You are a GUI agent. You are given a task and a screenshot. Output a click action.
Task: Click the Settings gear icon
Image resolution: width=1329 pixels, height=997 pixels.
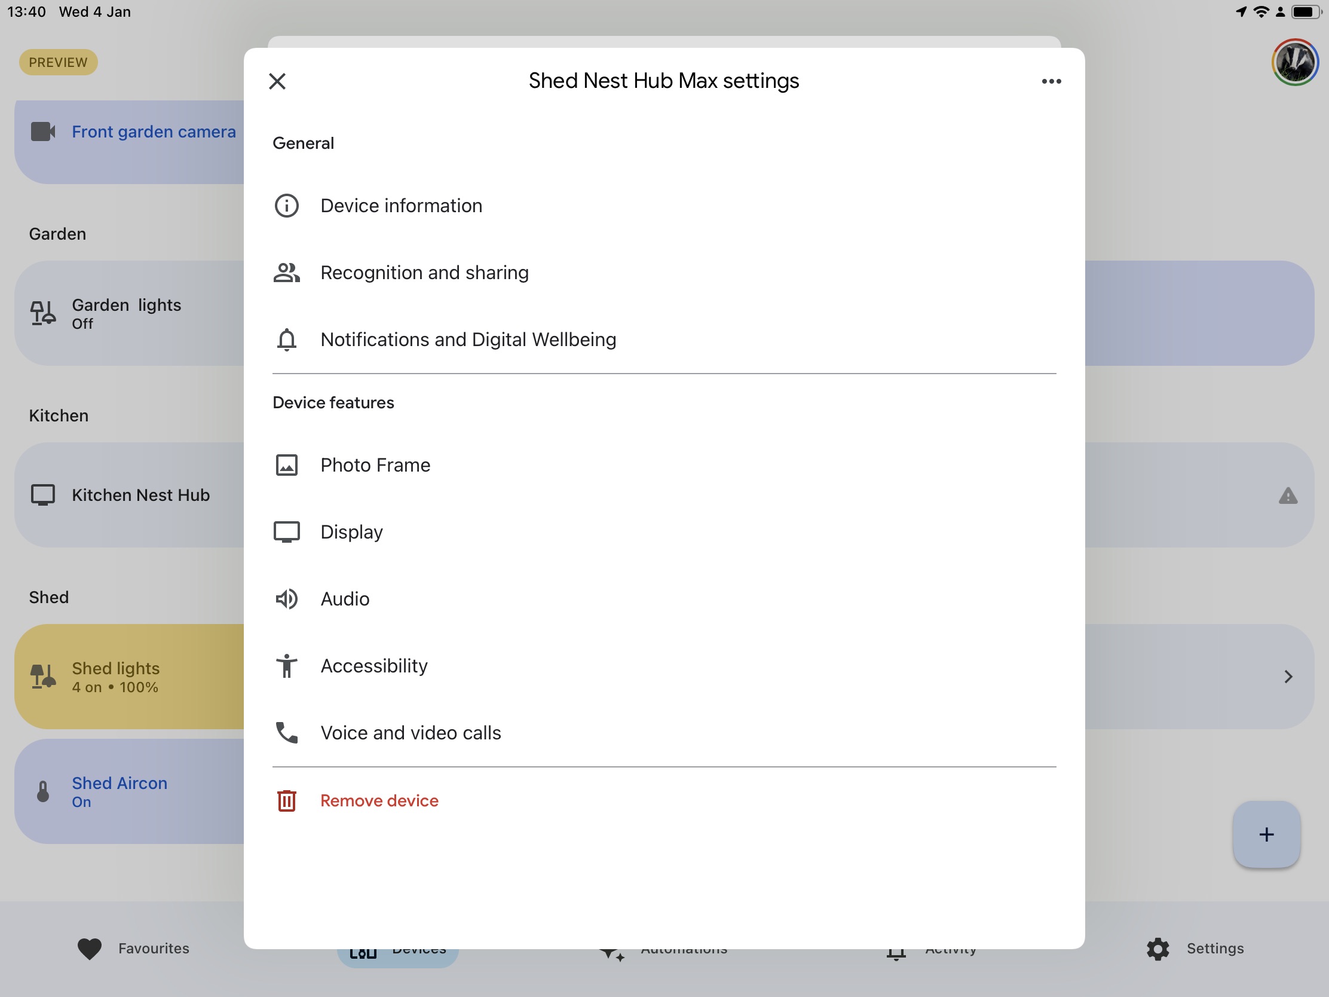(1157, 949)
